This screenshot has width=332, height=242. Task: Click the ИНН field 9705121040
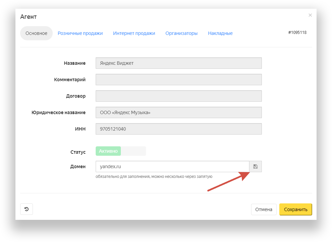pyautogui.click(x=179, y=129)
